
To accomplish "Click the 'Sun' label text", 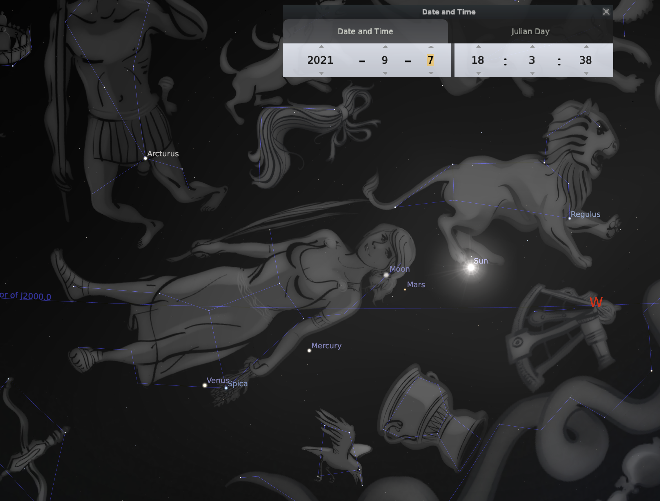I will (481, 261).
